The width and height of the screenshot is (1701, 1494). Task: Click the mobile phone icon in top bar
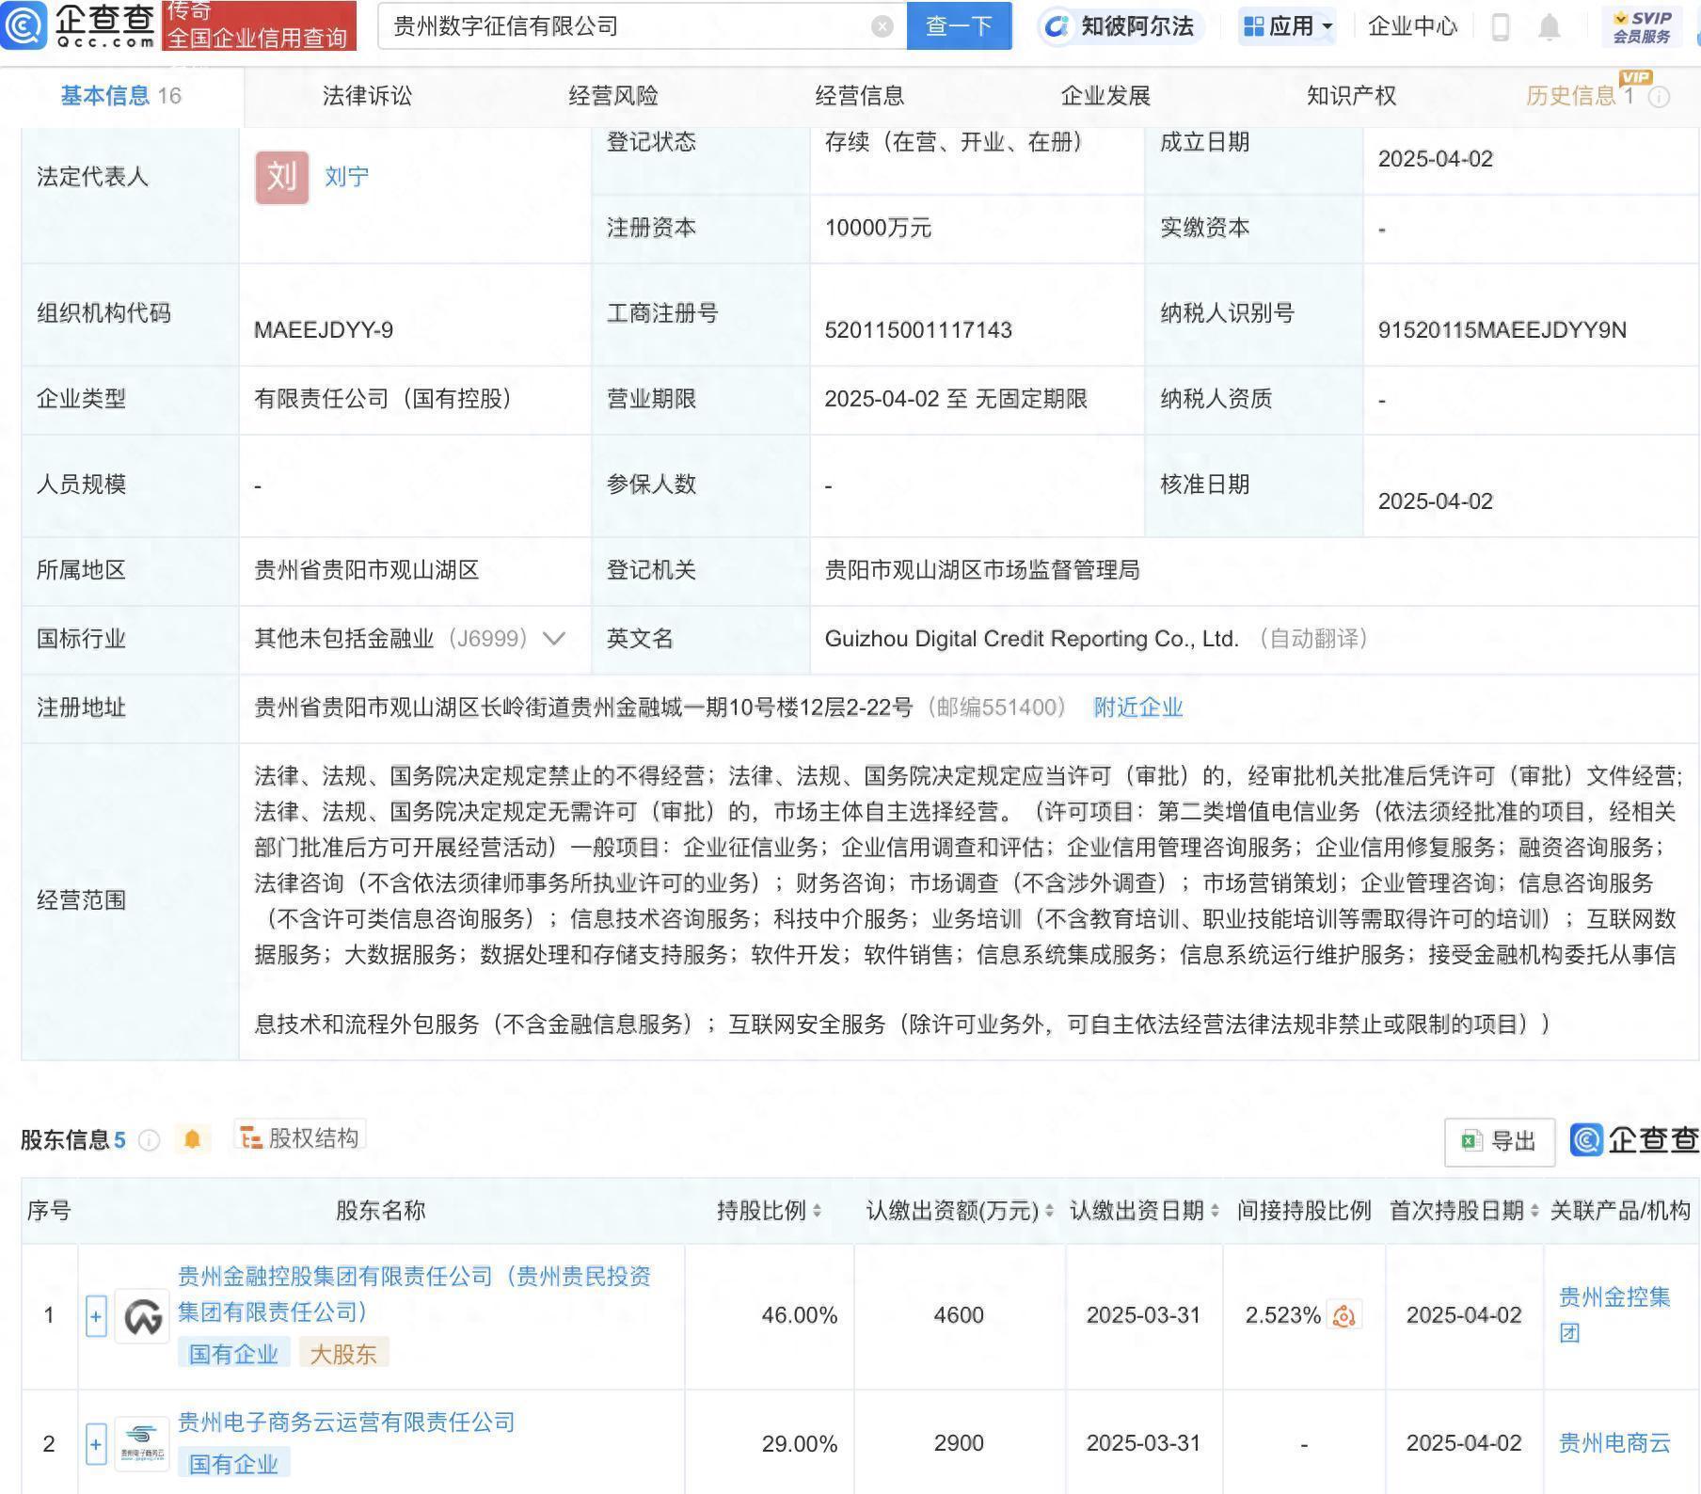[x=1499, y=27]
